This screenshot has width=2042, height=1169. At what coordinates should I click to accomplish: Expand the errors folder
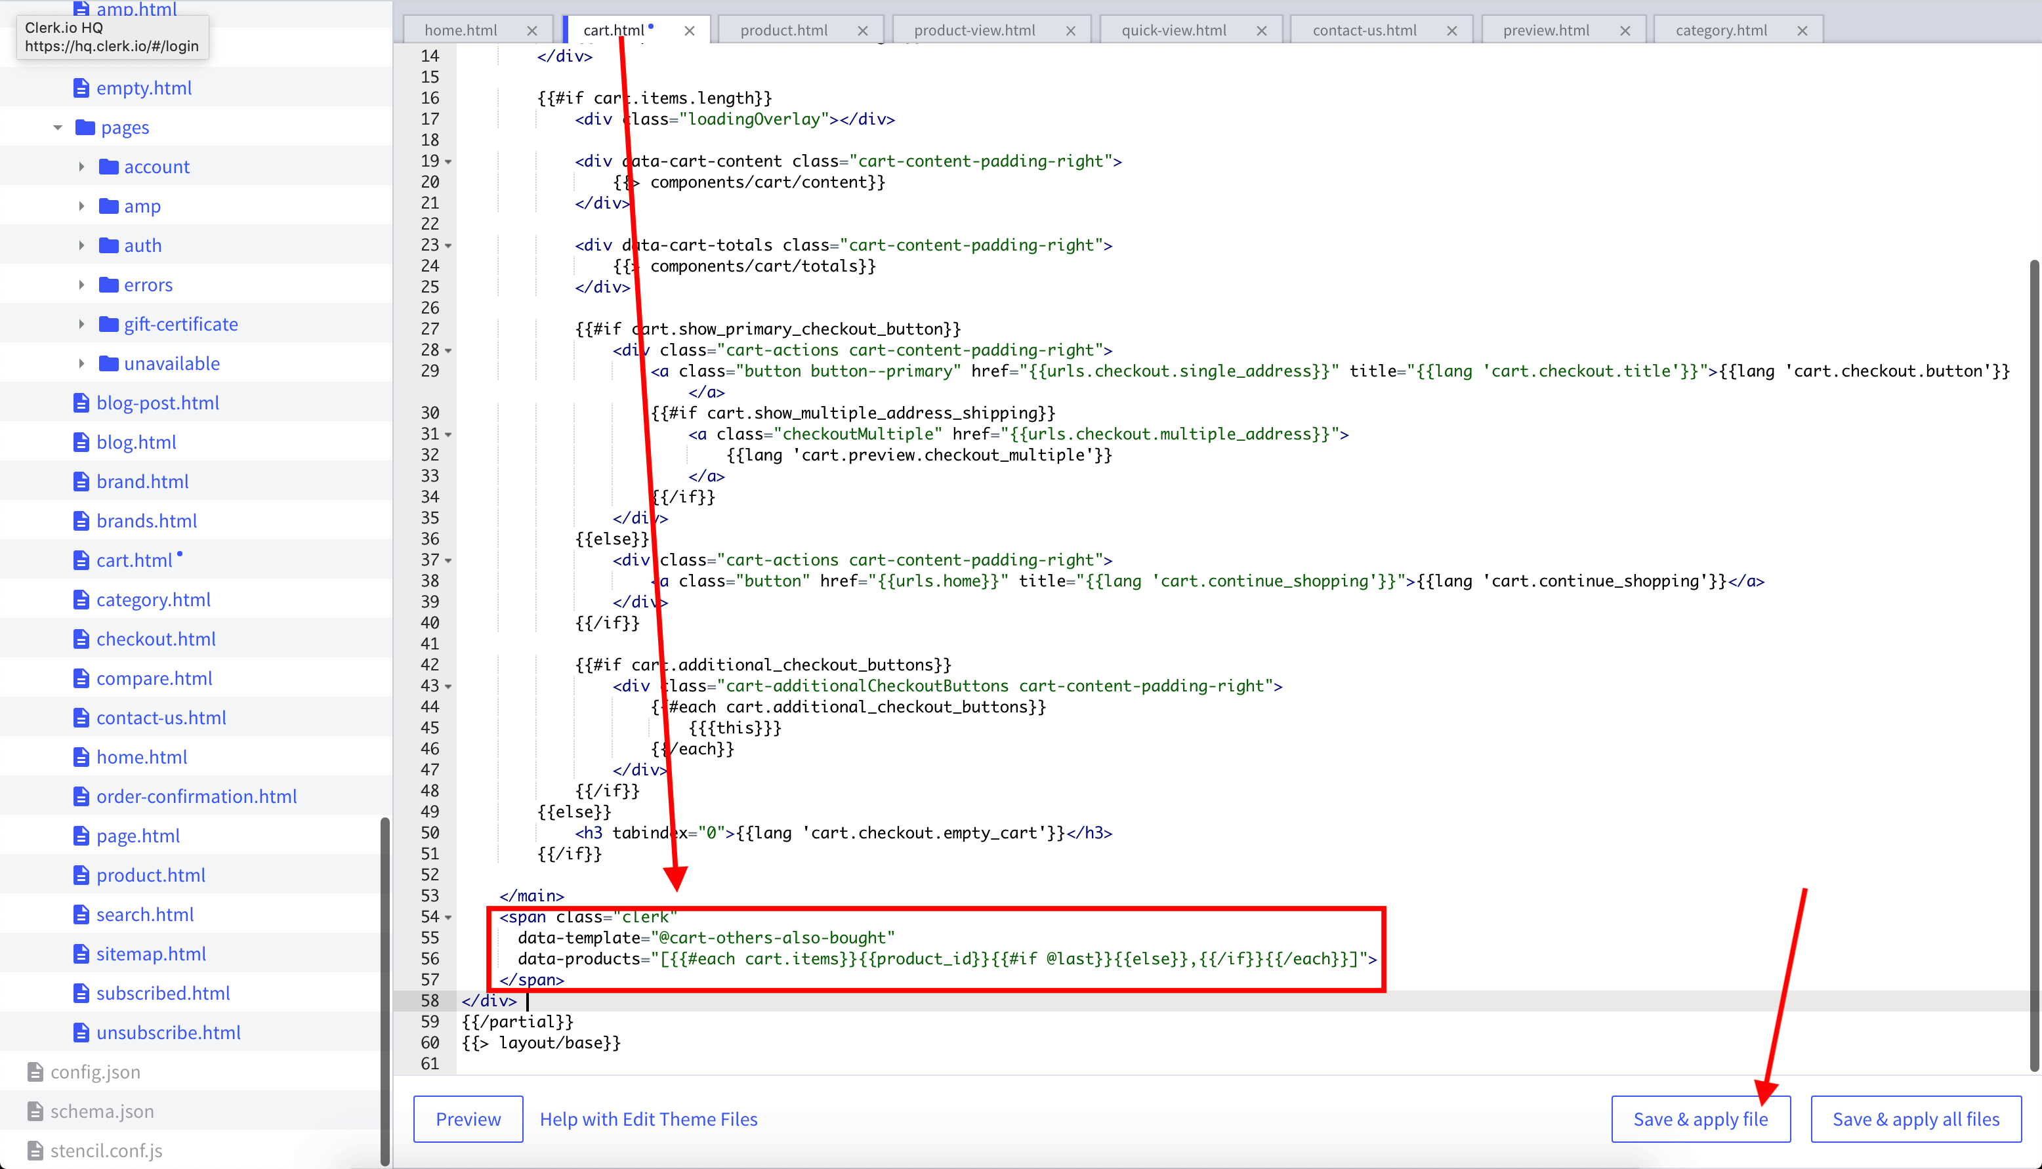click(x=81, y=285)
